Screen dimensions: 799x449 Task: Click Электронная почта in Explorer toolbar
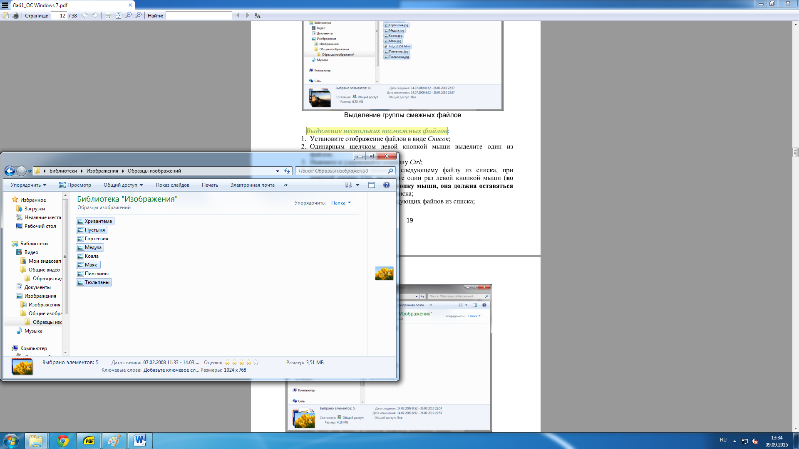point(252,185)
